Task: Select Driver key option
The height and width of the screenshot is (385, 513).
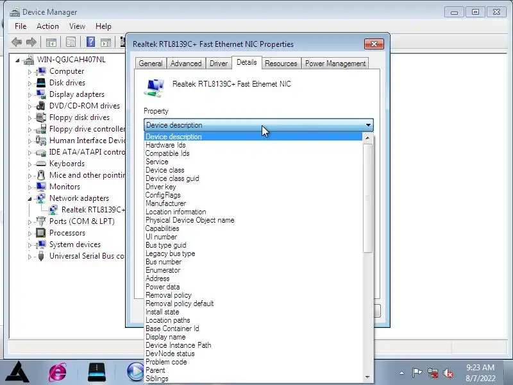Action: [x=253, y=187]
